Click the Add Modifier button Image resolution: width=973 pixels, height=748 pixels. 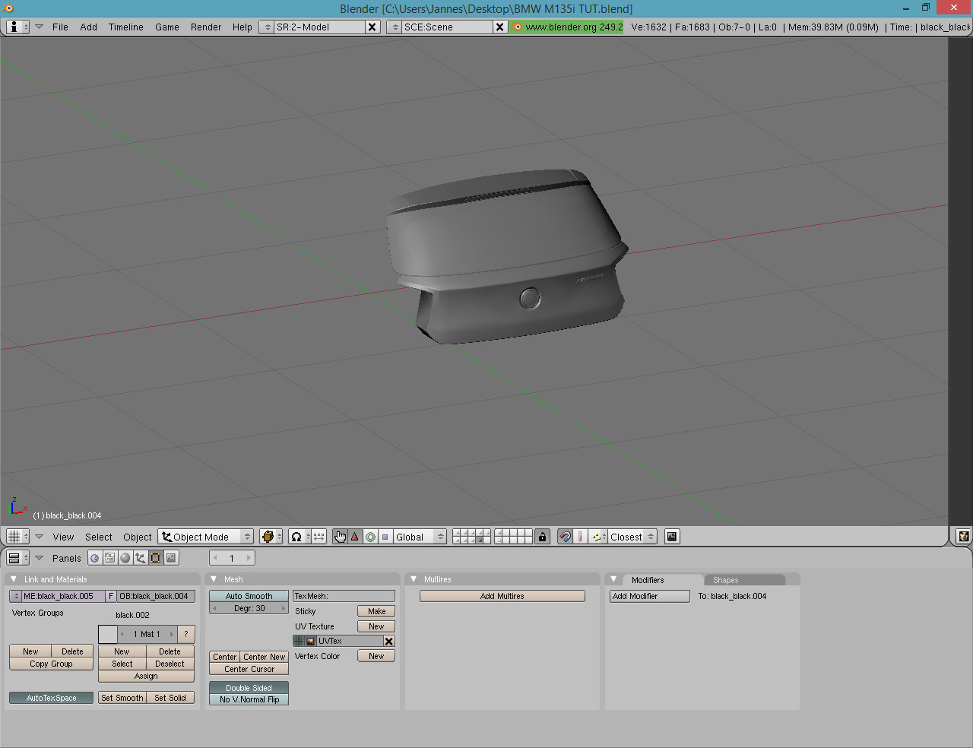(x=649, y=596)
